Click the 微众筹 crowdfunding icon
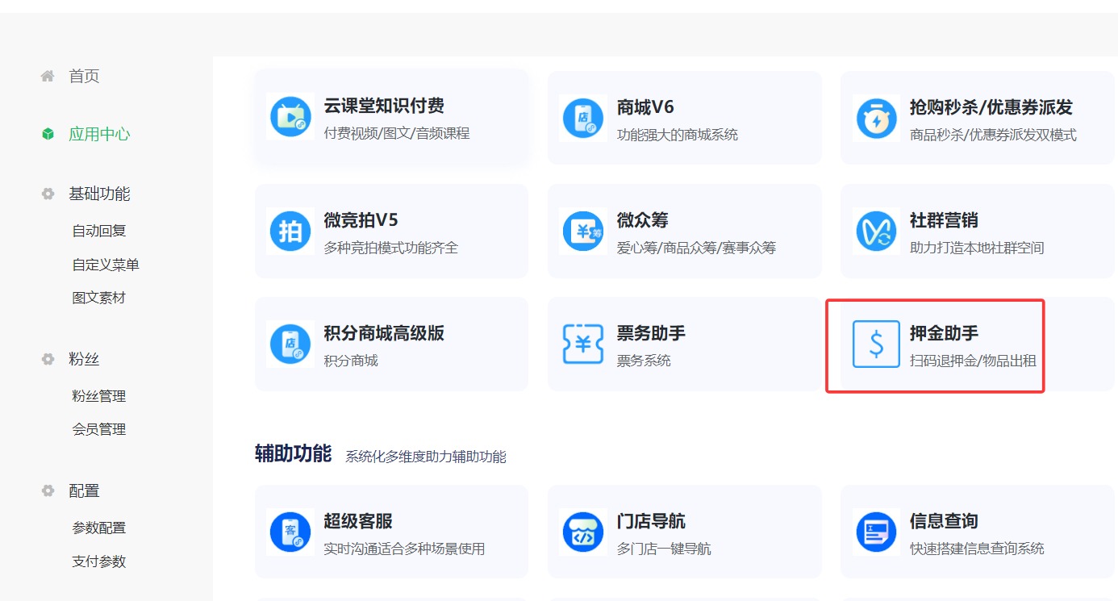The image size is (1118, 601). pos(583,232)
